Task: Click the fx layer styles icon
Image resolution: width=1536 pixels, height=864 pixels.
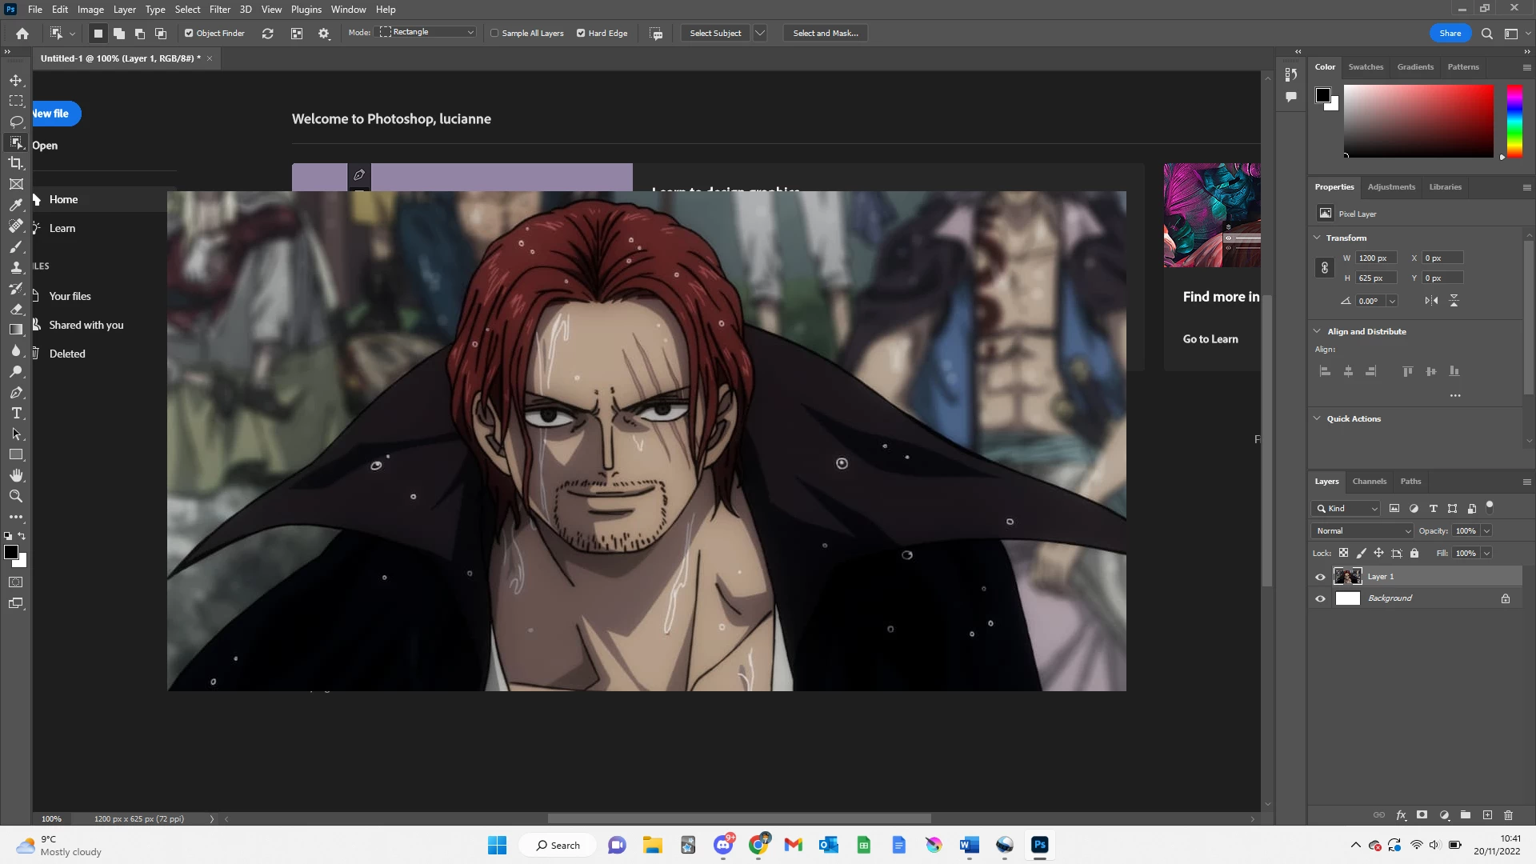Action: 1401,815
